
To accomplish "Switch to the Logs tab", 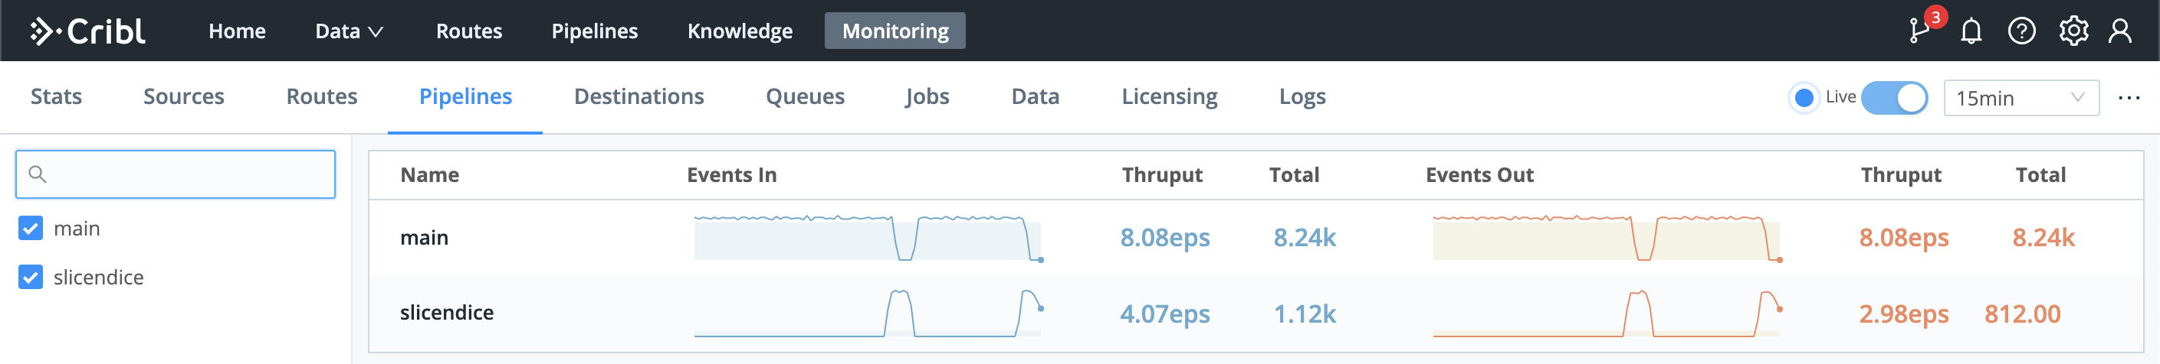I will pos(1302,96).
